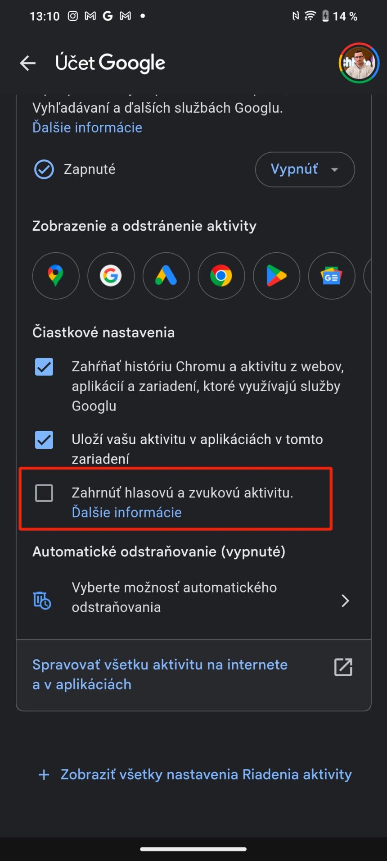The width and height of the screenshot is (387, 861).
Task: Expand Vyberte možnosť automatického odstraňovania chevron
Action: pos(345,601)
